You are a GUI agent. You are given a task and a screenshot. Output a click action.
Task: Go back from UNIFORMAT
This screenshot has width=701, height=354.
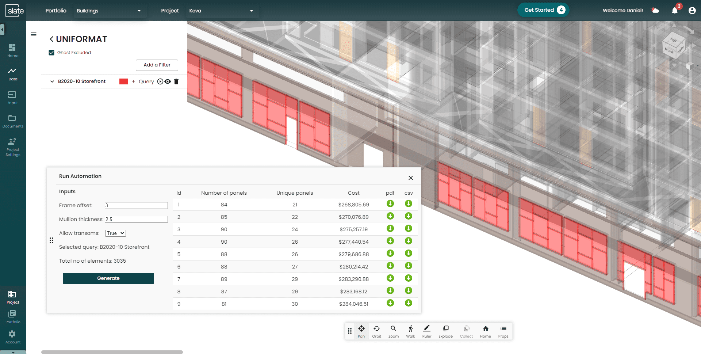tap(51, 39)
